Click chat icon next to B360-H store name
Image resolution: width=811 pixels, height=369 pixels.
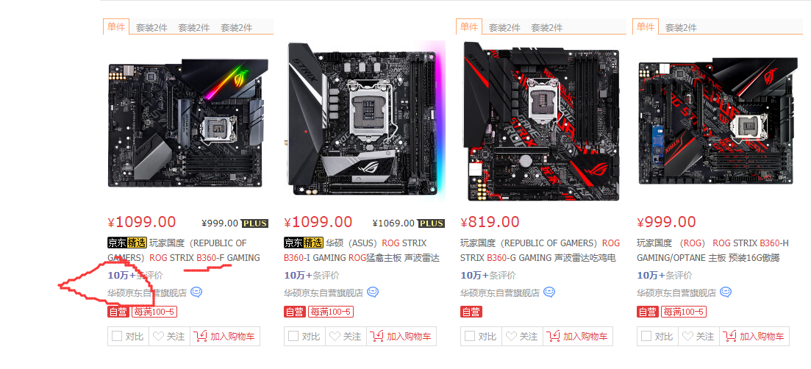click(726, 293)
